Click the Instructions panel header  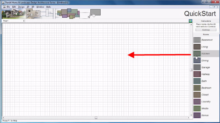[206, 21]
